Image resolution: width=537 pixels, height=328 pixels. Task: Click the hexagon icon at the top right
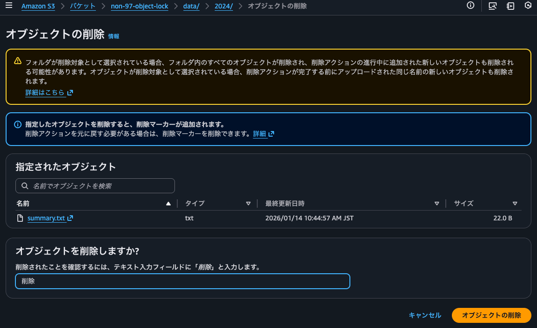(528, 7)
